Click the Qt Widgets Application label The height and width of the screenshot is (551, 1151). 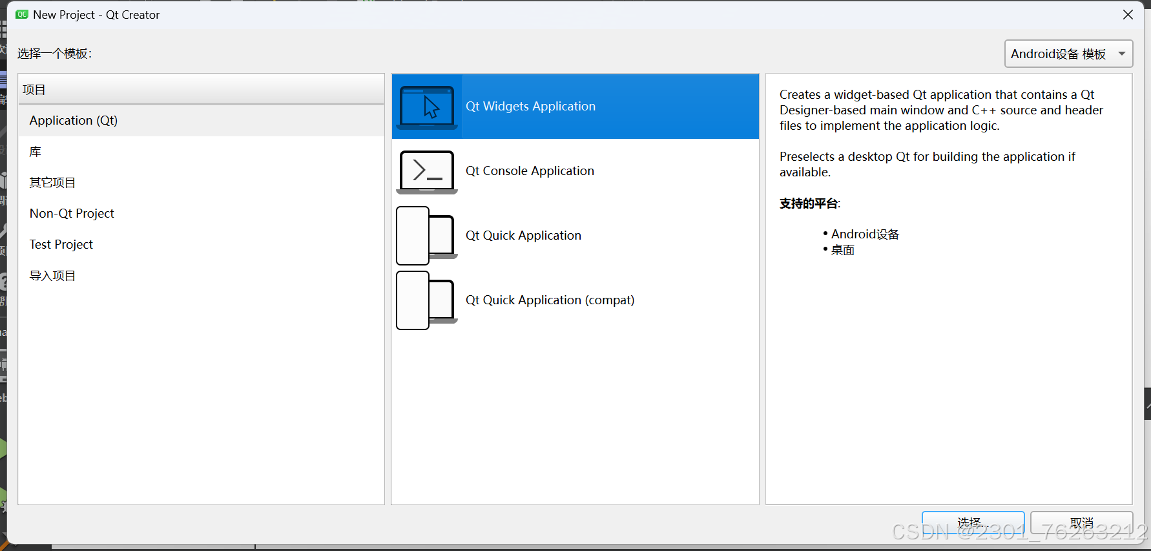coord(530,107)
